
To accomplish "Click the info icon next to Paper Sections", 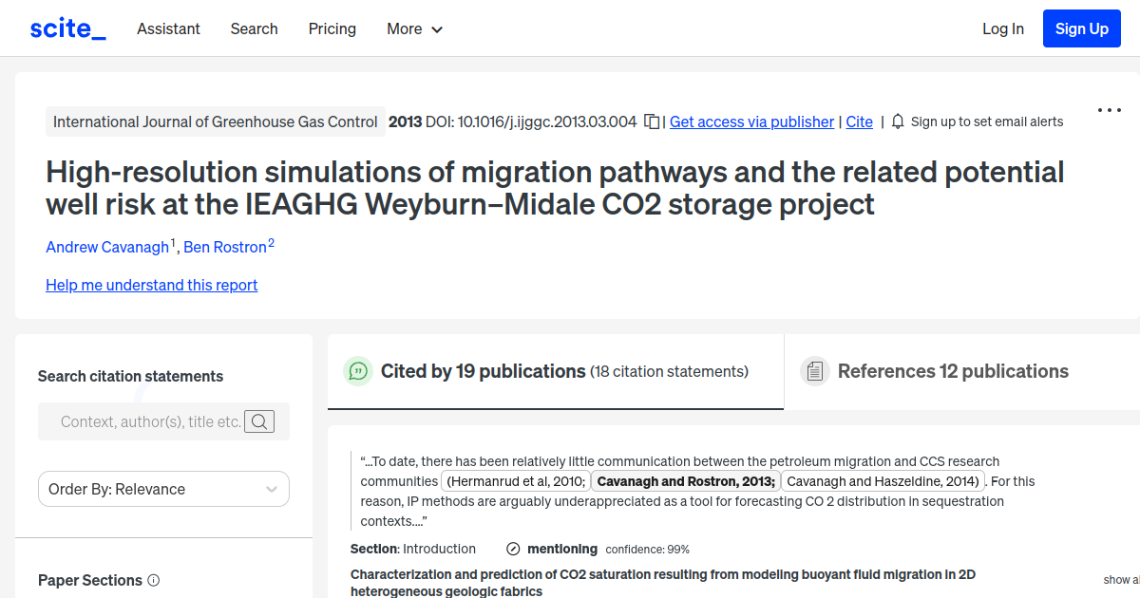I will point(154,580).
